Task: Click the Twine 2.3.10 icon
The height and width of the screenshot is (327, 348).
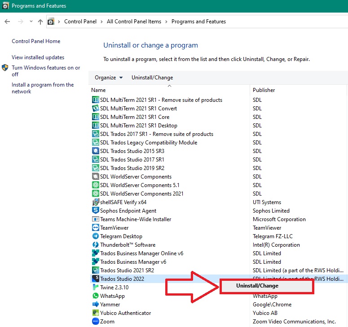Action: (x=96, y=288)
